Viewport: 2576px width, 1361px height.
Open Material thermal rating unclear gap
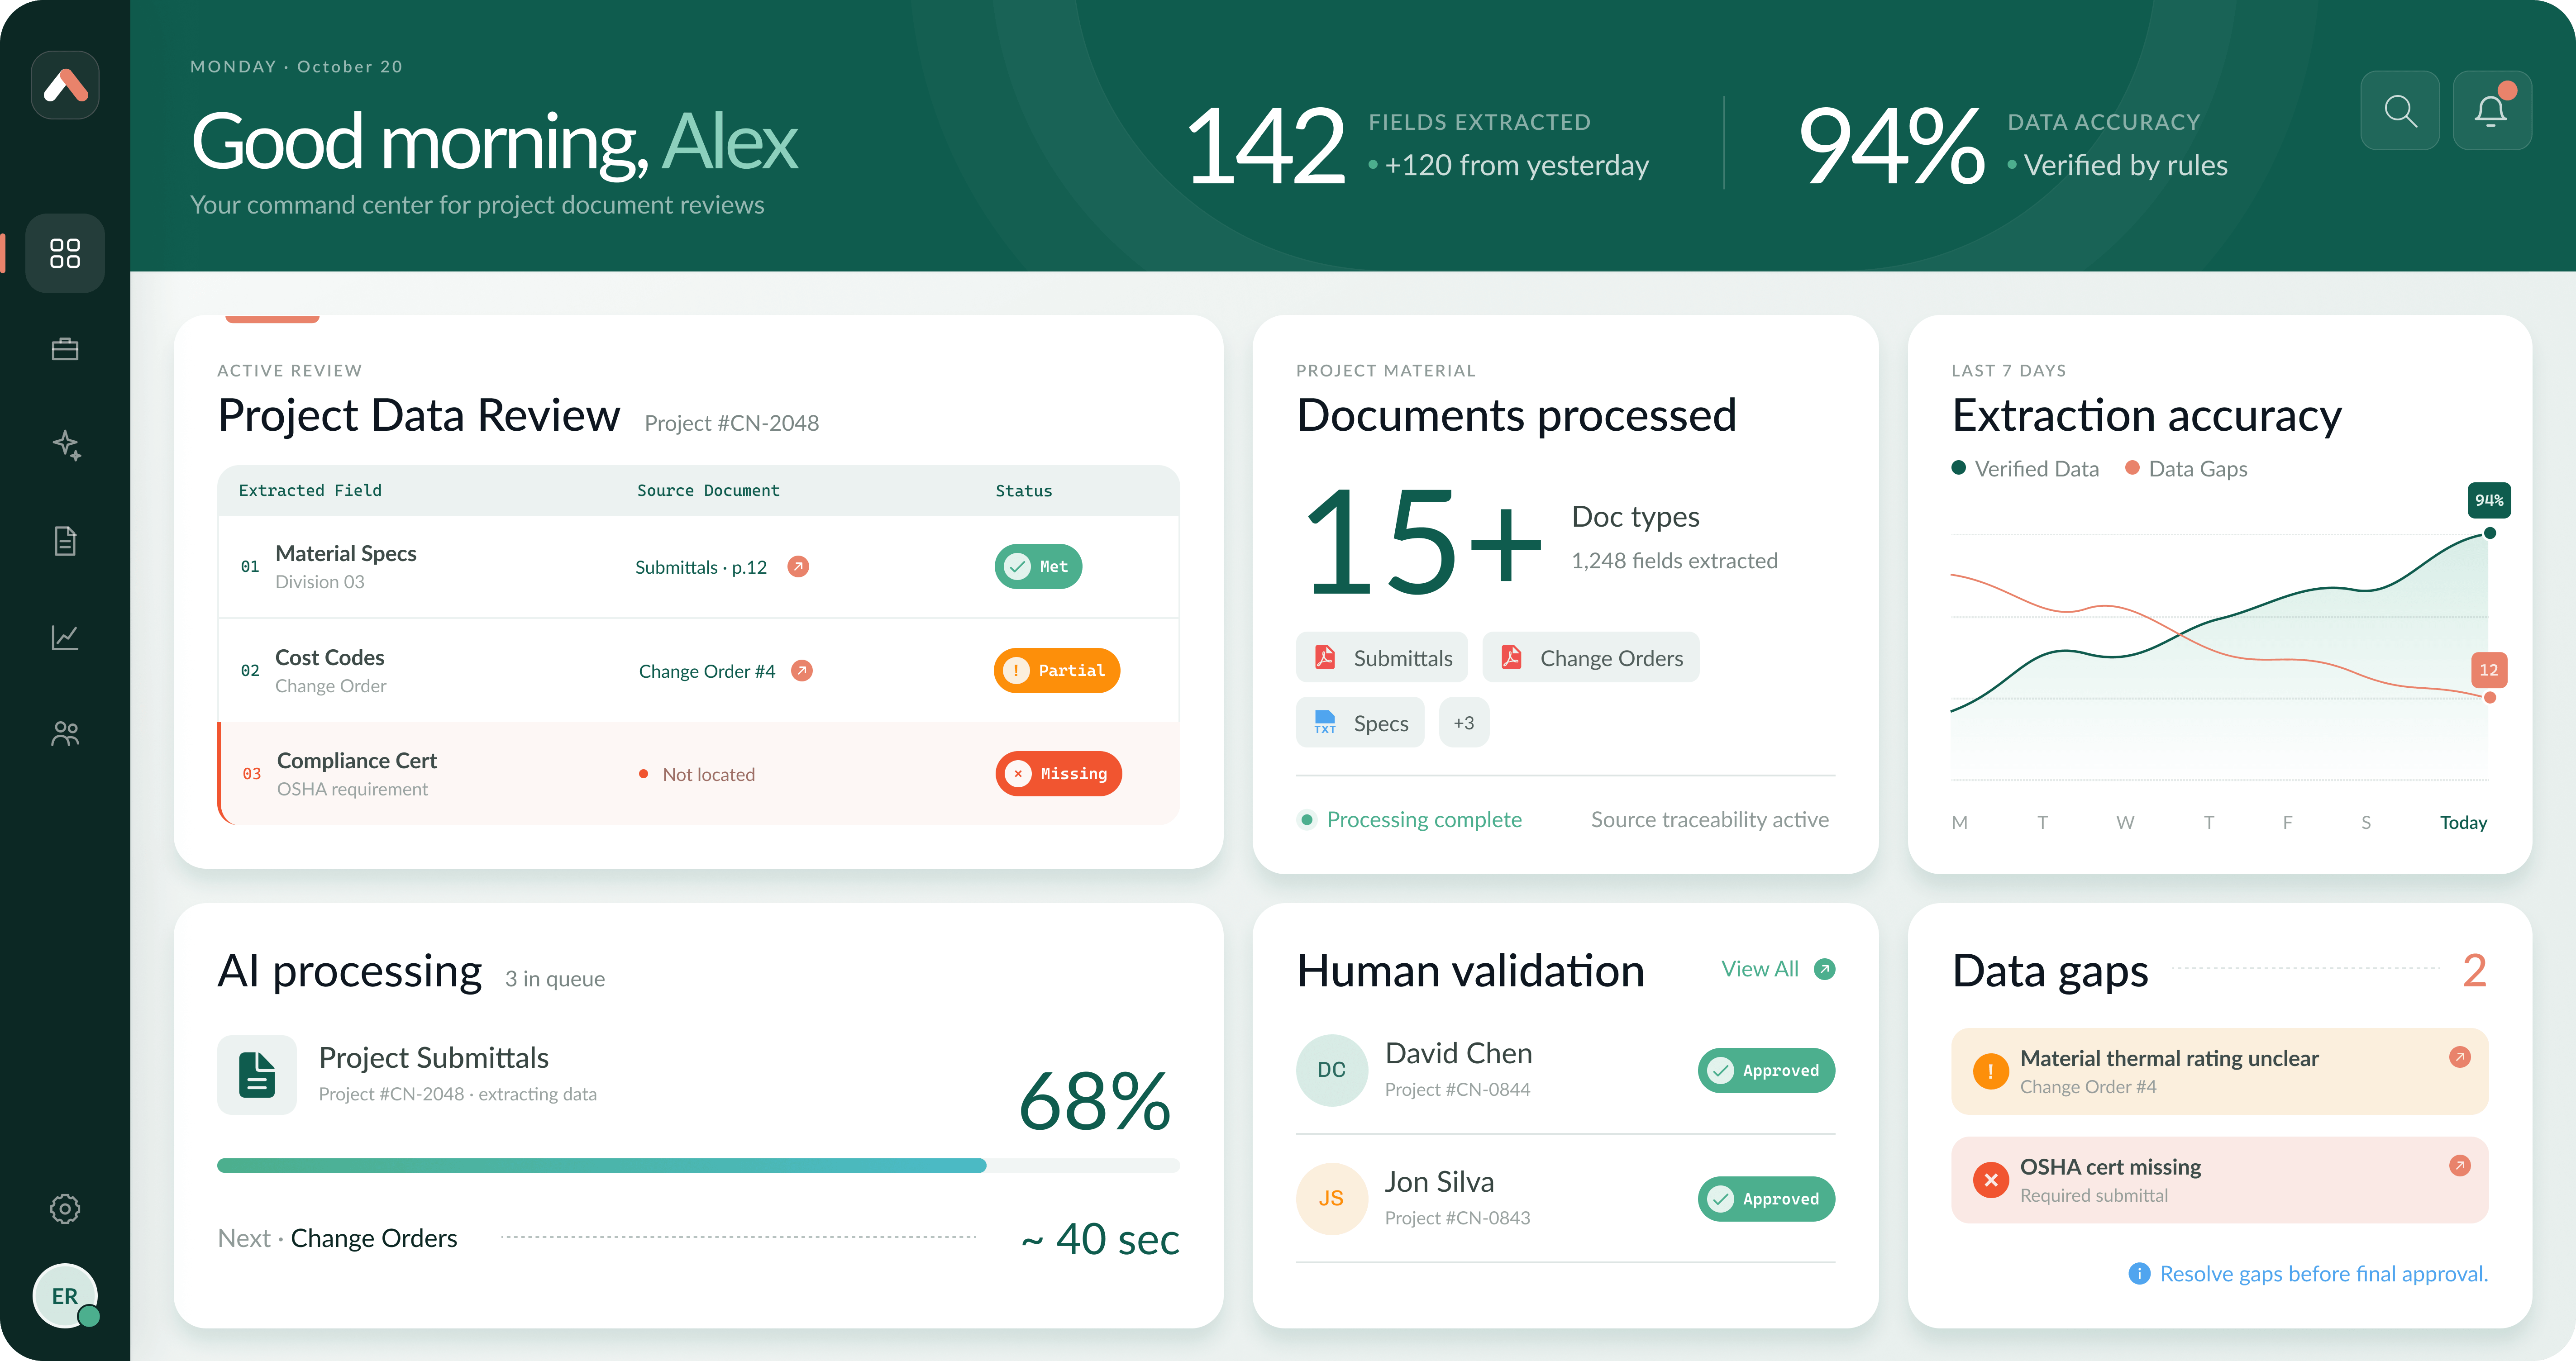(x=2219, y=1071)
